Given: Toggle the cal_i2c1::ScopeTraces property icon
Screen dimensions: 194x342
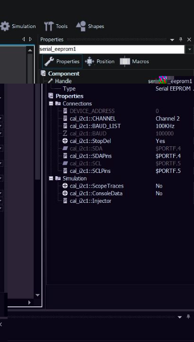Looking at the screenshot, I should coord(65,186).
